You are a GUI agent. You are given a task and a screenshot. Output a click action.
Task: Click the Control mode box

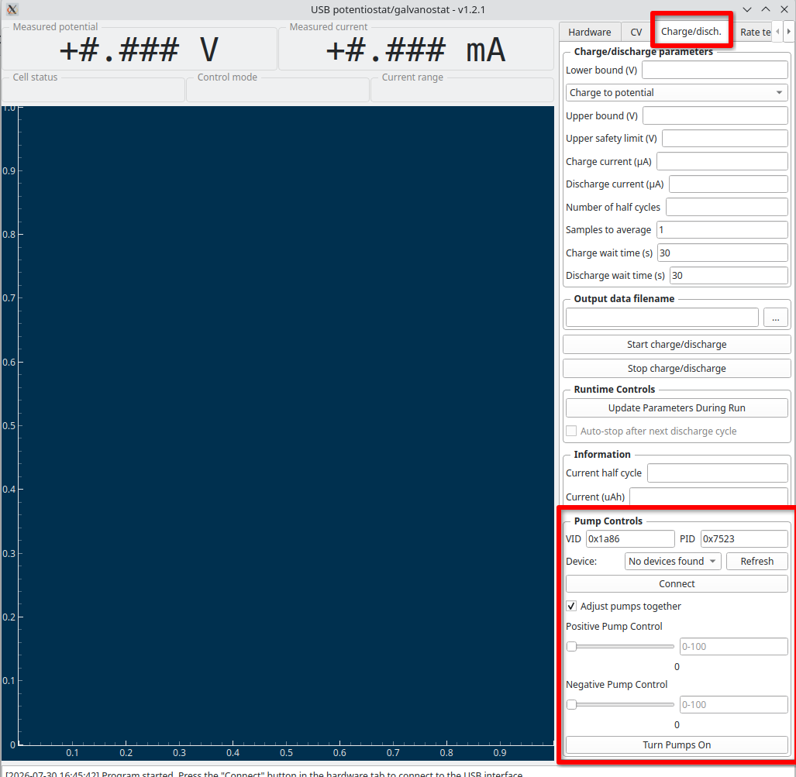point(277,89)
